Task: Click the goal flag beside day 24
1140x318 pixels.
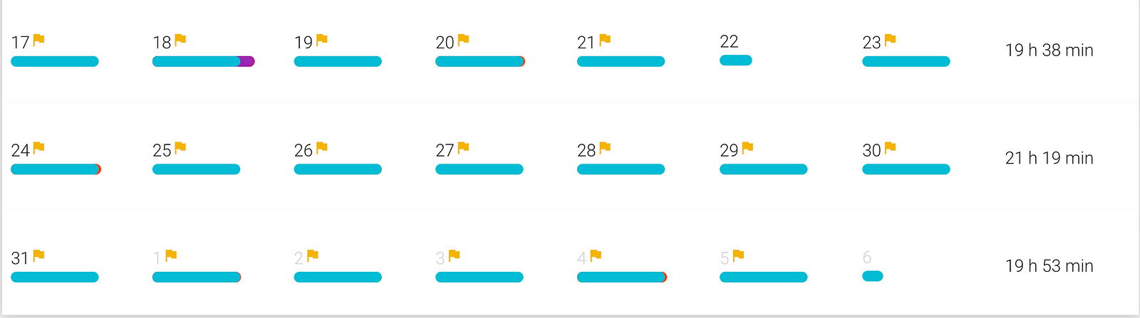Action: 38,148
